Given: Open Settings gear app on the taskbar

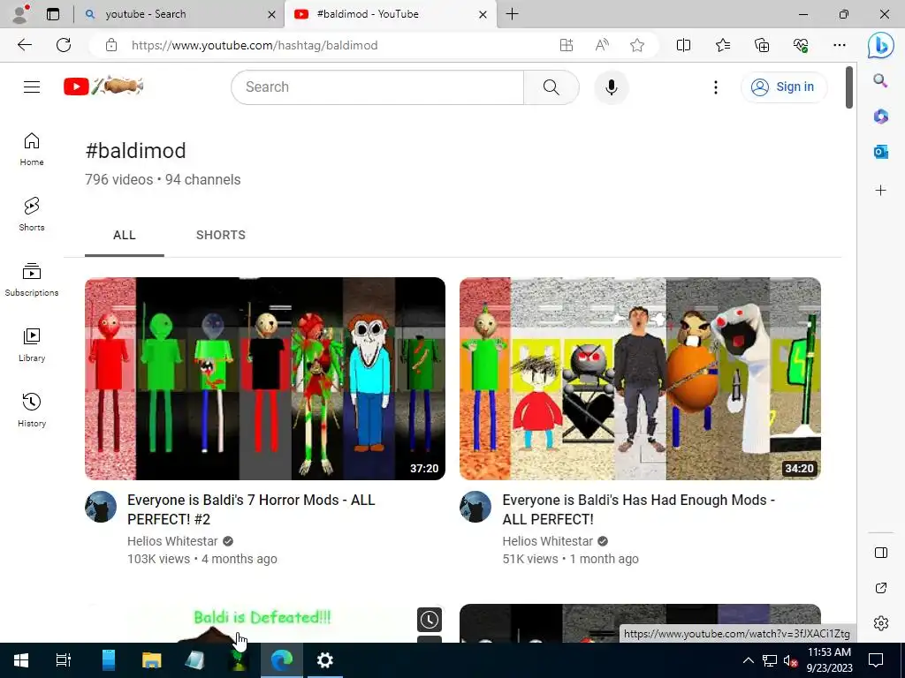Looking at the screenshot, I should click(325, 660).
